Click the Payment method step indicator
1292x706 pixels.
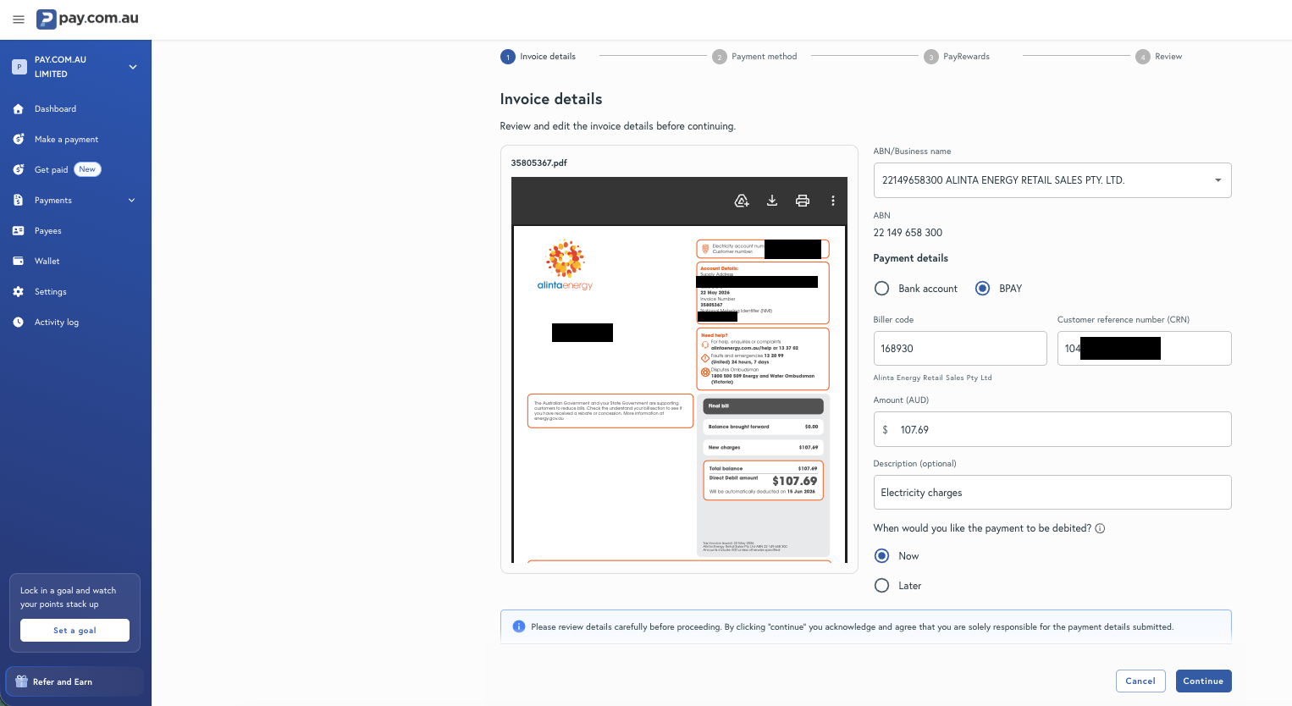[754, 57]
